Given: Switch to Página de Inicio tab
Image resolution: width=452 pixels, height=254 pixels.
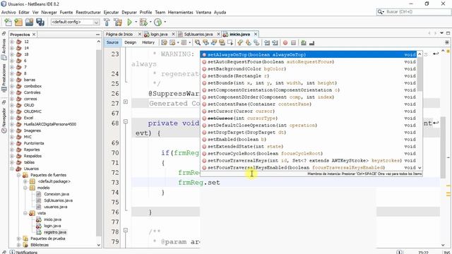Looking at the screenshot, I should pos(119,35).
